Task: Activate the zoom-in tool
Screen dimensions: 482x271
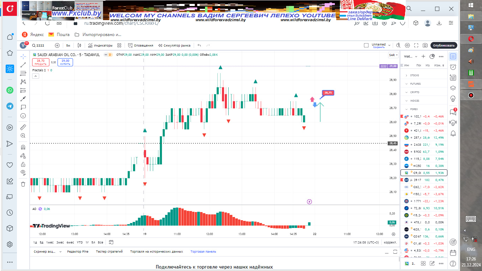Action: (23, 135)
